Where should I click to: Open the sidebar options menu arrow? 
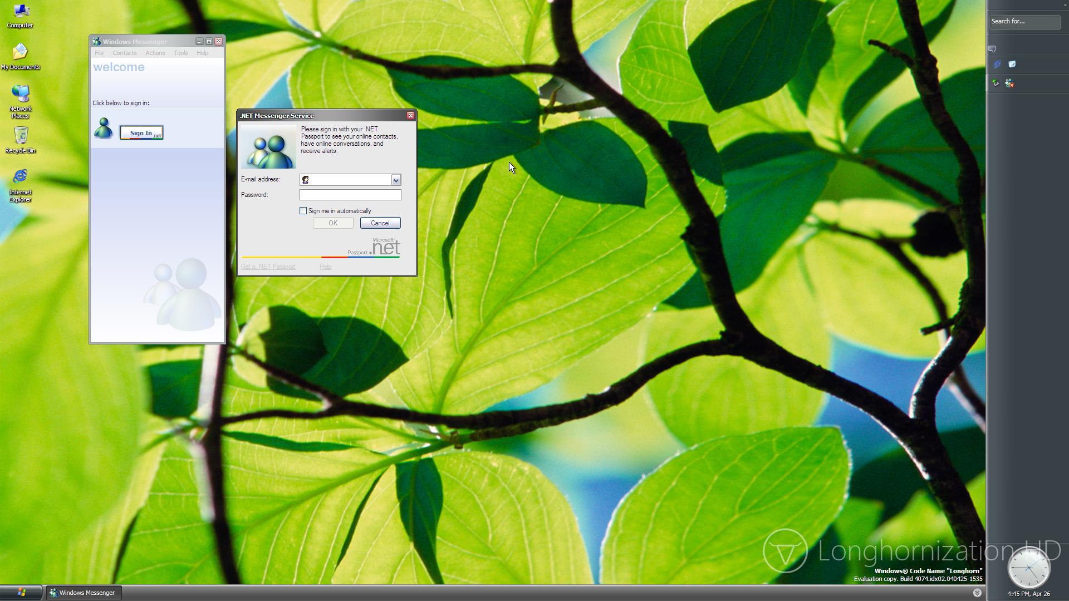(x=1065, y=5)
